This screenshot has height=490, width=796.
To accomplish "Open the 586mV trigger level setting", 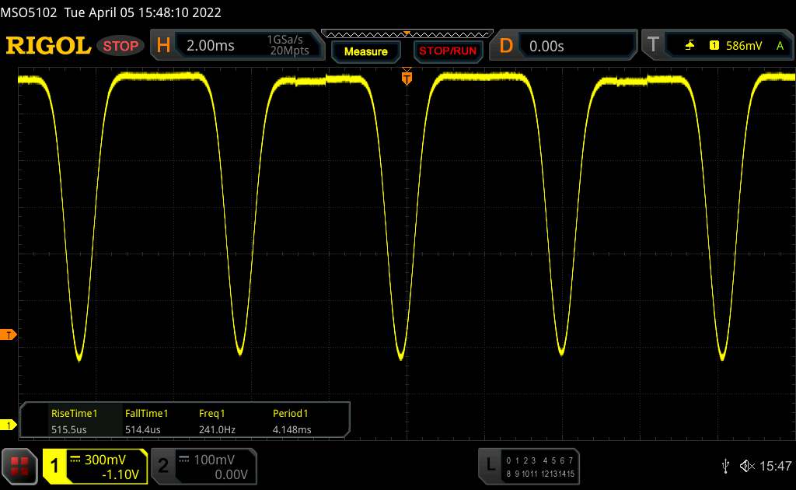I will tap(743, 46).
